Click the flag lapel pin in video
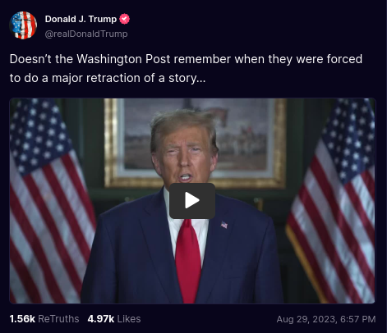387x333 pixels. [224, 225]
